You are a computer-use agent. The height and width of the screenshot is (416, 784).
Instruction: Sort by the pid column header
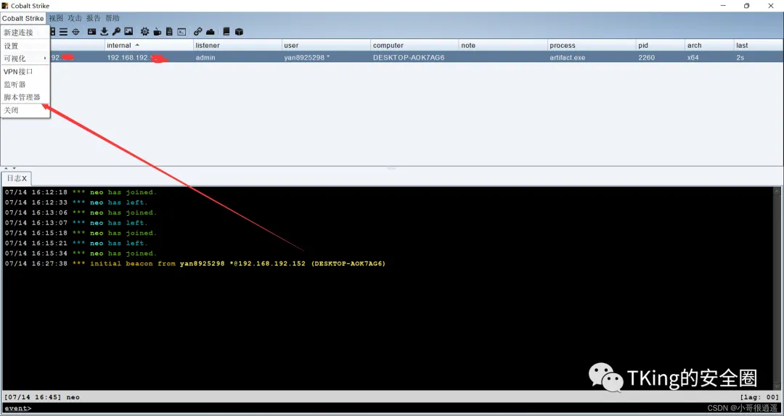pyautogui.click(x=660, y=46)
